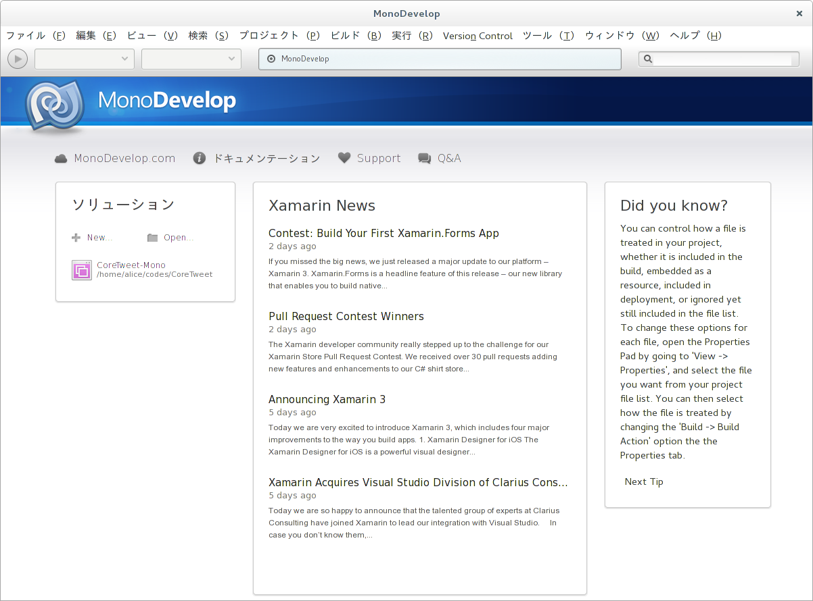
Task: Open the Pull Request Contest Winners article
Action: [346, 316]
